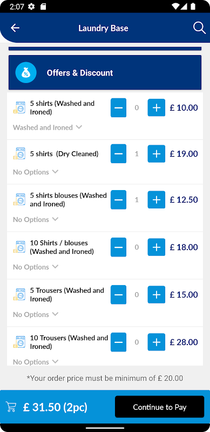Open the settings gear in status bar
This screenshot has height=432, width=210.
(31, 6)
